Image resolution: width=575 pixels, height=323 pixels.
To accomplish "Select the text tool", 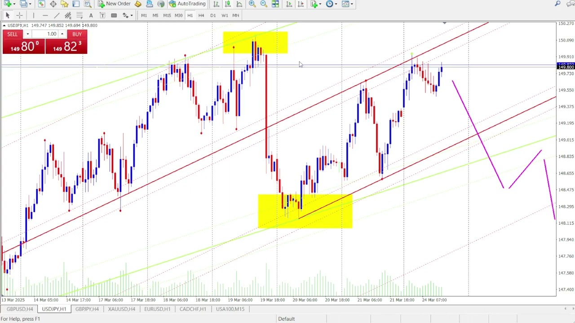I will [91, 15].
